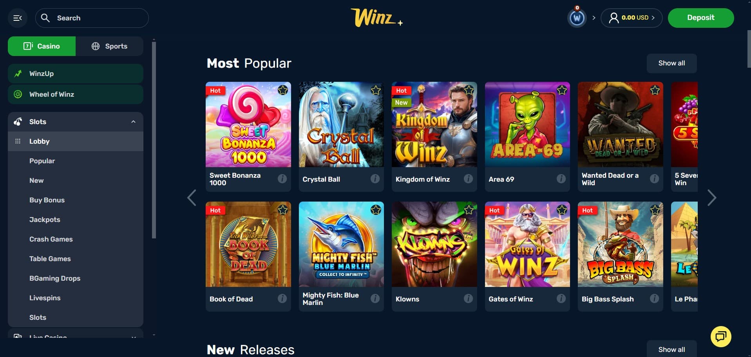751x357 pixels.
Task: Favorite Sweet Bonanza 1000 with star
Action: click(x=282, y=90)
